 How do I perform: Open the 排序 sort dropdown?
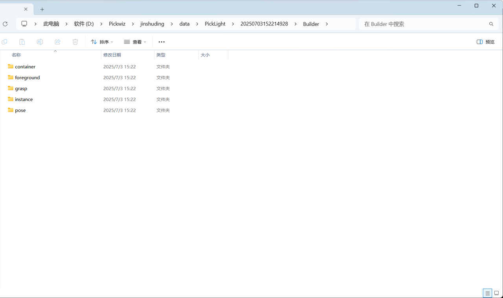click(102, 42)
